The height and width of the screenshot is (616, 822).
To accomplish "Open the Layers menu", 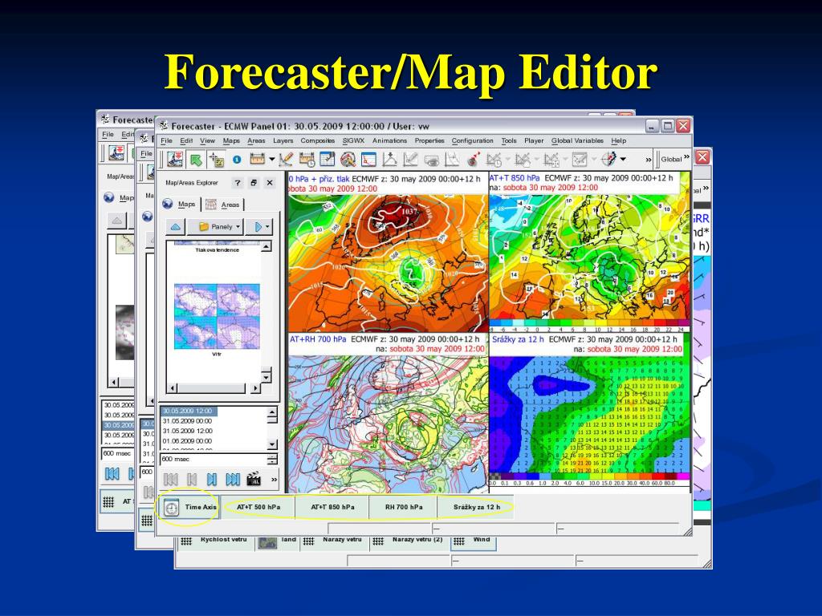I will click(x=283, y=141).
